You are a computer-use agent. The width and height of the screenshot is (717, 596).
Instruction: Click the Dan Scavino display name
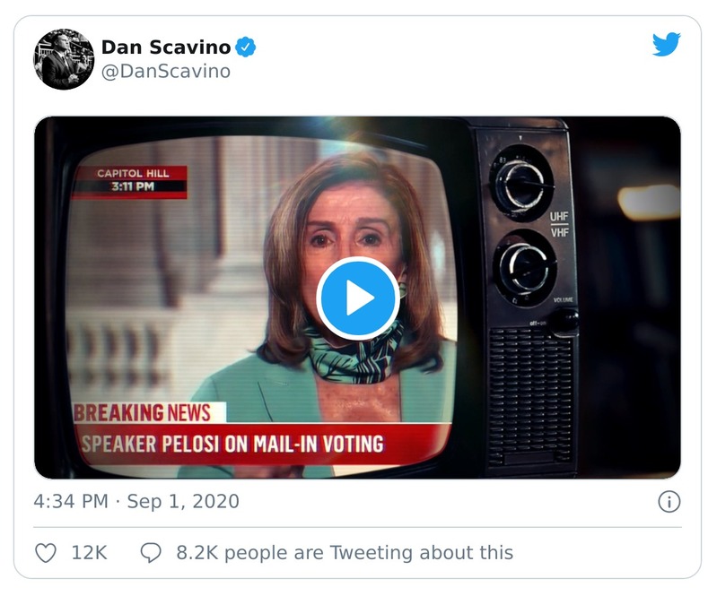click(x=165, y=47)
